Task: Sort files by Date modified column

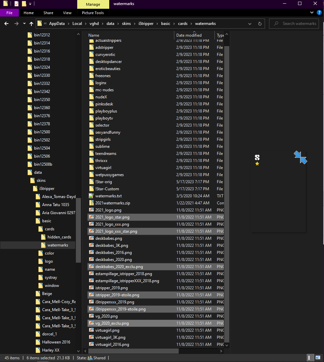Action: [x=189, y=35]
